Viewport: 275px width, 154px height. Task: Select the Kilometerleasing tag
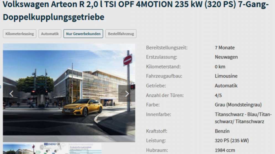click(x=19, y=34)
